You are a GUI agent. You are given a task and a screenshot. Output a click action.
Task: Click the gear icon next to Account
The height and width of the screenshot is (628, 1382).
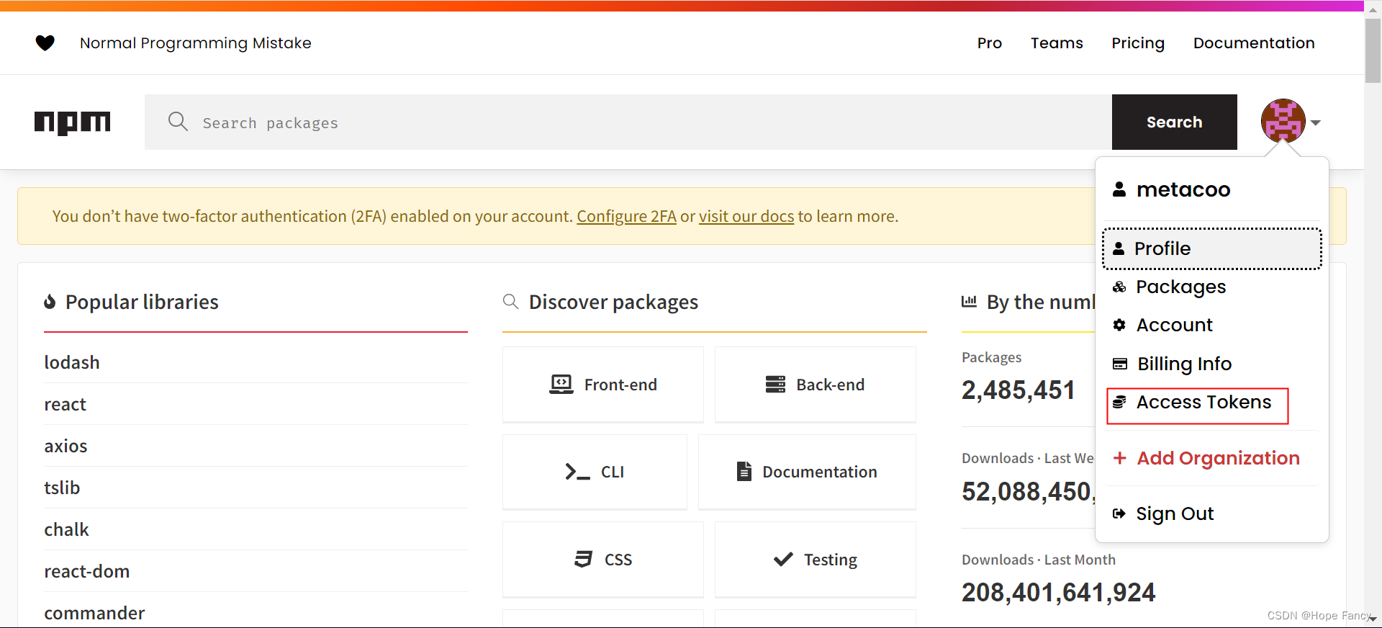(1119, 325)
